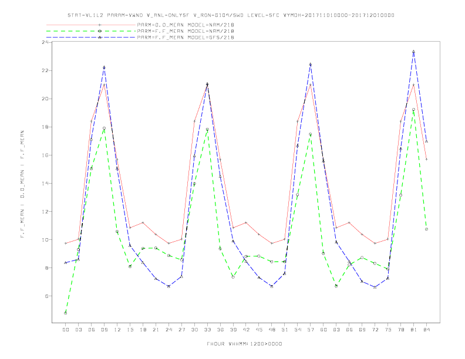Click x-axis forecast hour label 57

pyautogui.click(x=311, y=330)
